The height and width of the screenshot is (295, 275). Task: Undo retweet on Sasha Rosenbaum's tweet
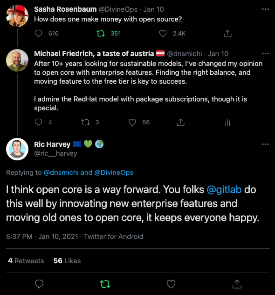101,34
